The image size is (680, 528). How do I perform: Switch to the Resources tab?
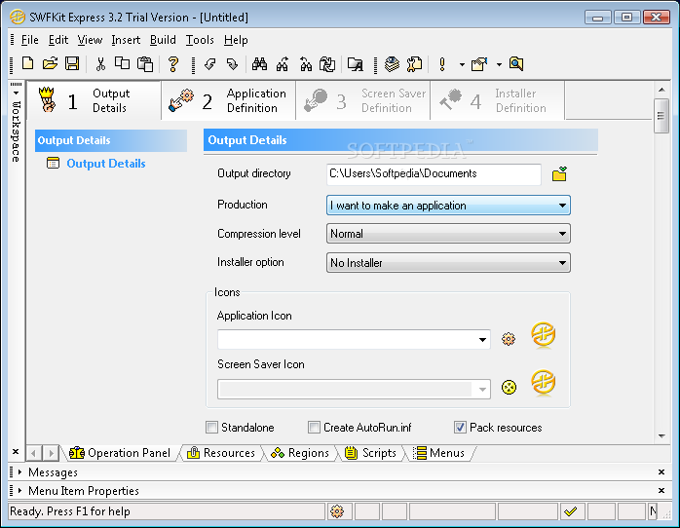click(221, 453)
